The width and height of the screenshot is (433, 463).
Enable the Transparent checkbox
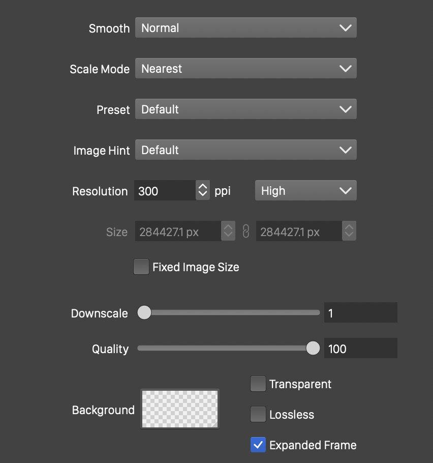click(258, 384)
